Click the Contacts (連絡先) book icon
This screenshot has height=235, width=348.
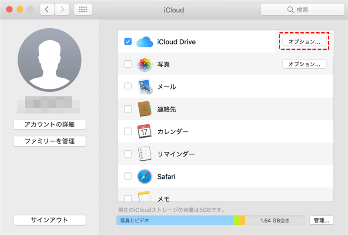144,109
